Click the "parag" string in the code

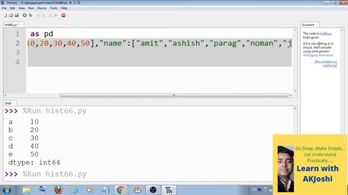(225, 43)
